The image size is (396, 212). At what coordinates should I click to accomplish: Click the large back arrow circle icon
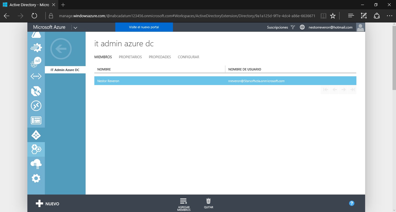(x=61, y=49)
